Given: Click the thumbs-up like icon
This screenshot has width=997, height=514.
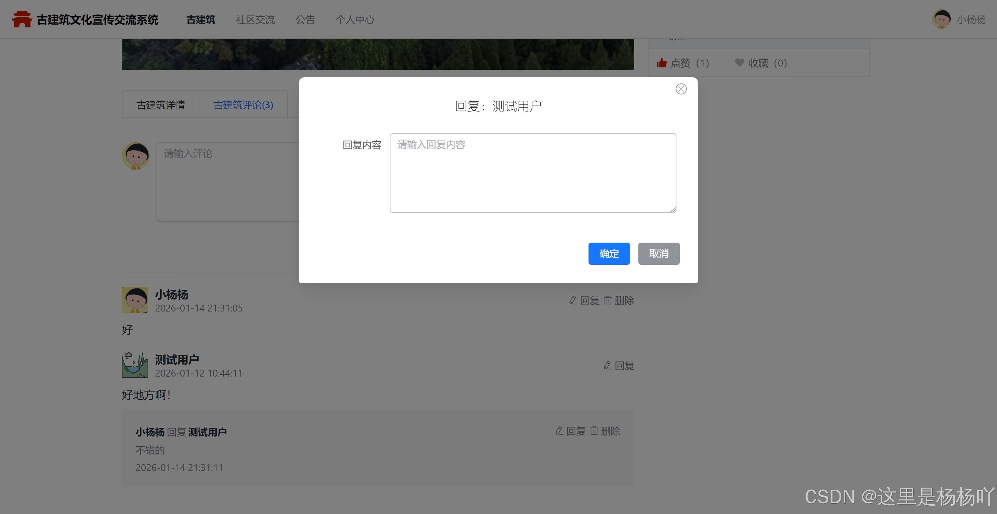Looking at the screenshot, I should tap(662, 63).
